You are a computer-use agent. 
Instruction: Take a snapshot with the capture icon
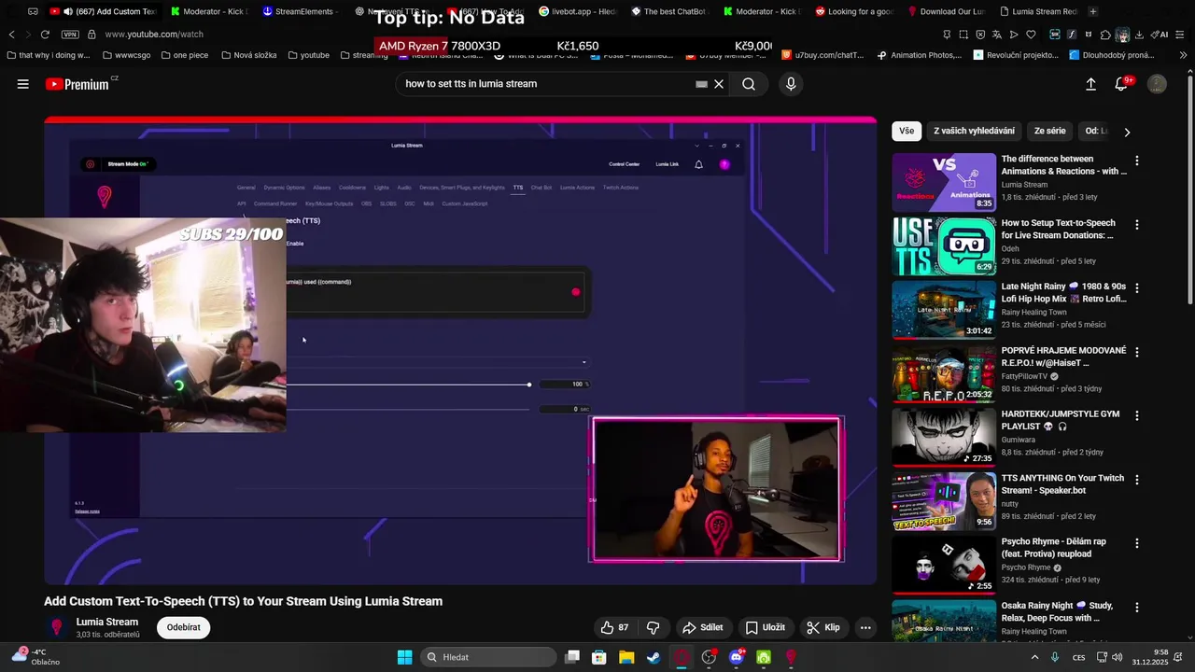(x=963, y=35)
